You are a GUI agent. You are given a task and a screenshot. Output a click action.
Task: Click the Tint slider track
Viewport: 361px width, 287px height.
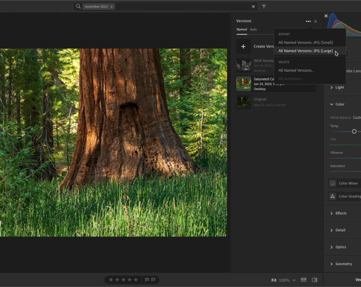346,145
